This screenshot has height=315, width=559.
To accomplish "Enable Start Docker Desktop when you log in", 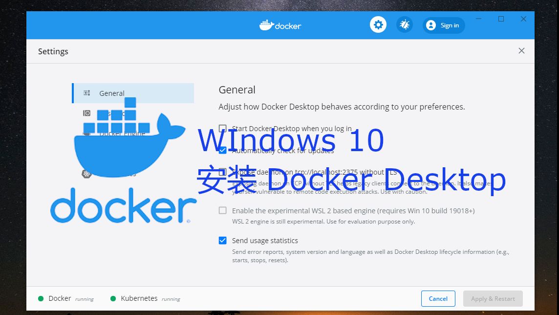I will (x=222, y=129).
